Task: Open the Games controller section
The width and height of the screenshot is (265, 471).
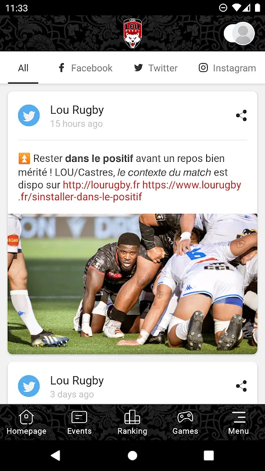Action: (x=185, y=422)
